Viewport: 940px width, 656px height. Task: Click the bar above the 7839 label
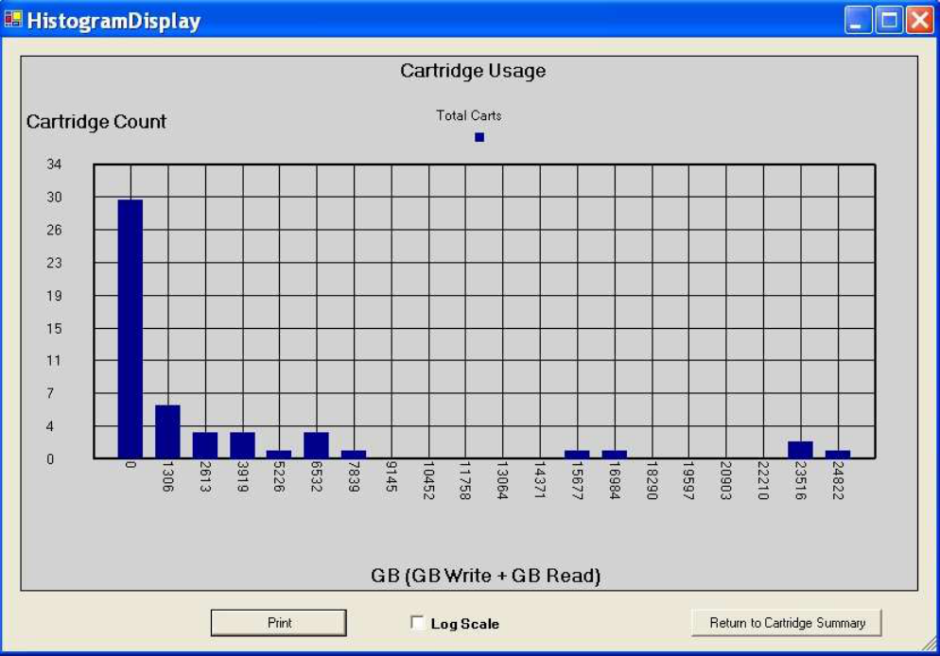[x=354, y=454]
